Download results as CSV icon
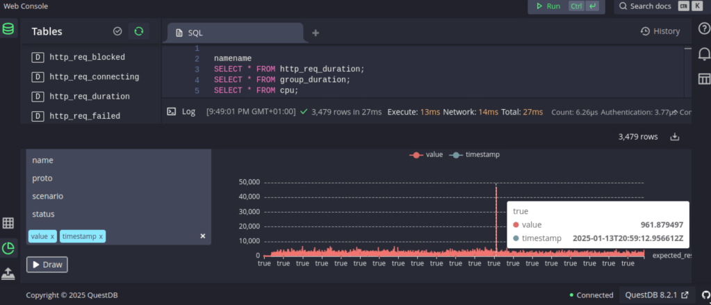Viewport: 711px width, 305px height. pyautogui.click(x=674, y=137)
